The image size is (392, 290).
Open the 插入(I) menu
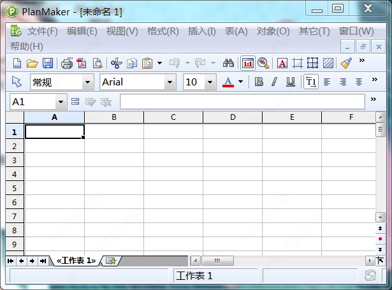202,31
